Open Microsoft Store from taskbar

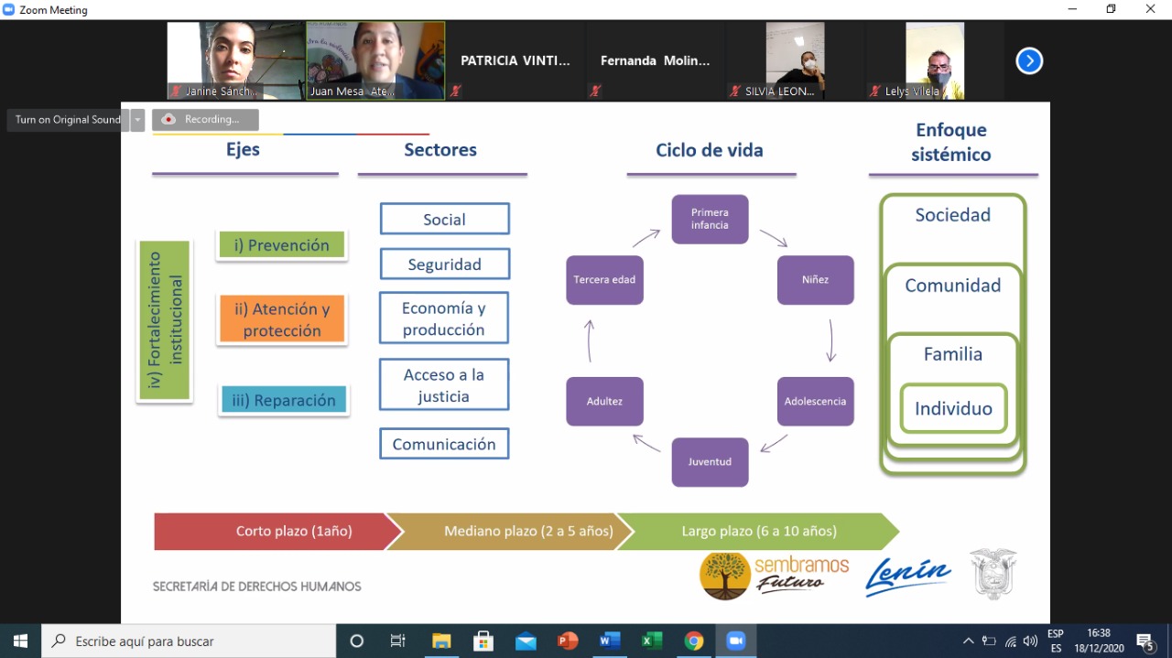(x=483, y=641)
